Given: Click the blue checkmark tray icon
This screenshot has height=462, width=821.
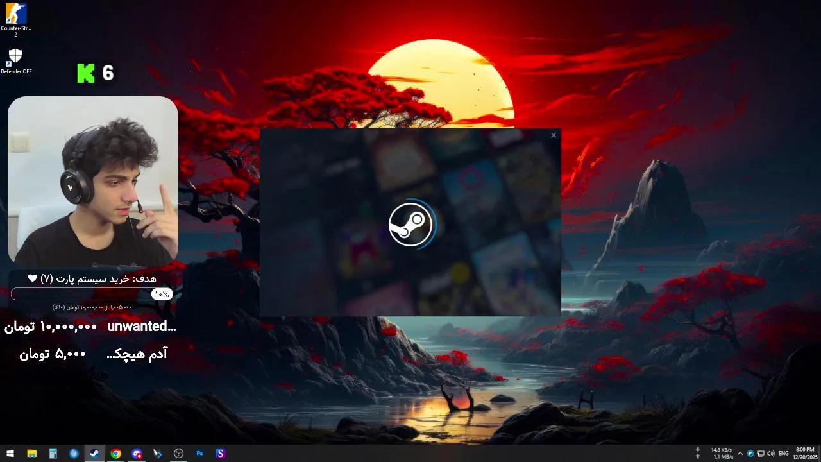Looking at the screenshot, I should 750,453.
